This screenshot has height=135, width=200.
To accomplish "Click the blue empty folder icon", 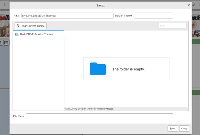I will point(98,69).
